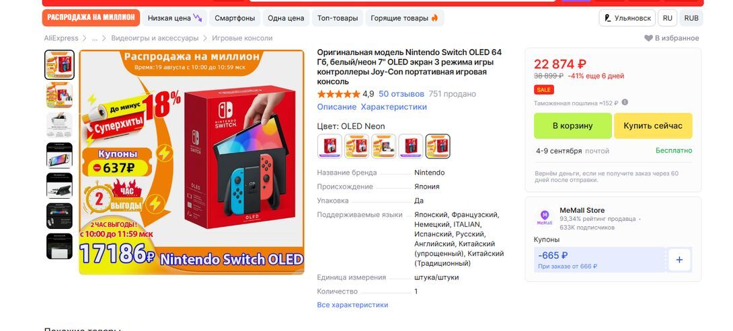Image resolution: width=733 pixels, height=331 pixels.
Task: Click the fire icon in Горящие товары
Action: point(434,18)
